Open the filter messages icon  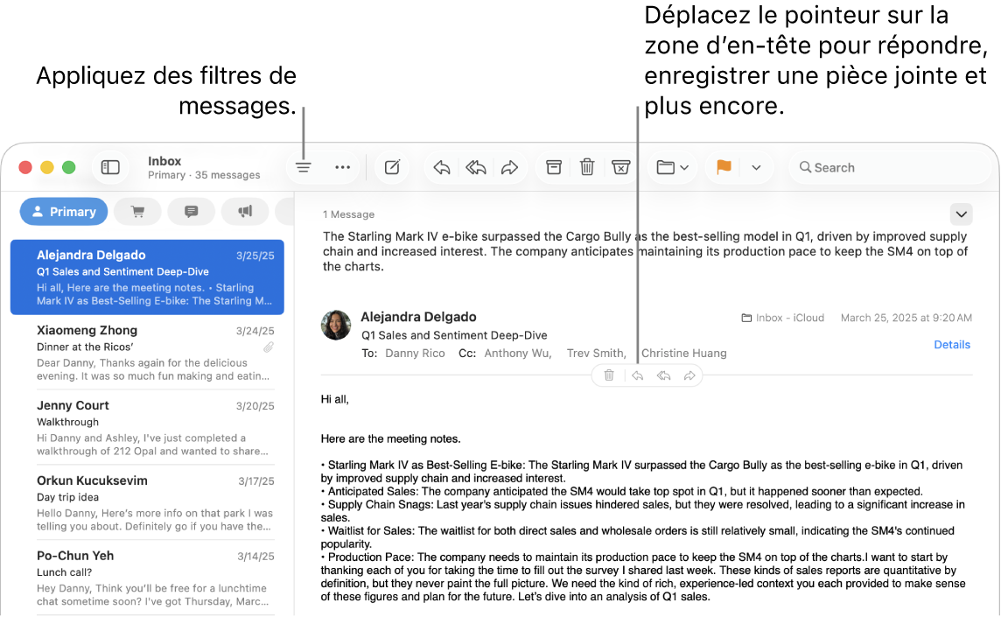point(303,167)
